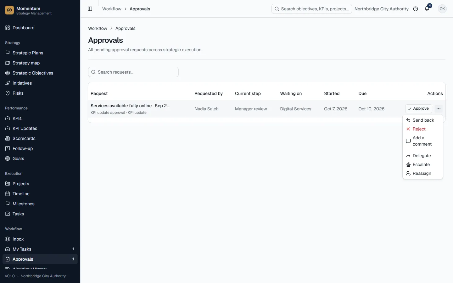Open the Risks section

[40, 93]
